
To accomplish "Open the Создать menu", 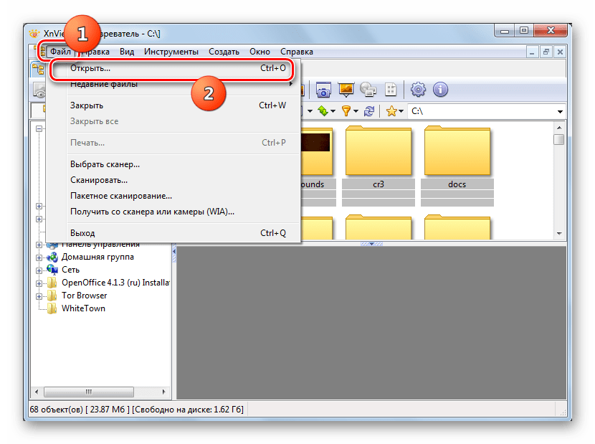I will (x=224, y=51).
